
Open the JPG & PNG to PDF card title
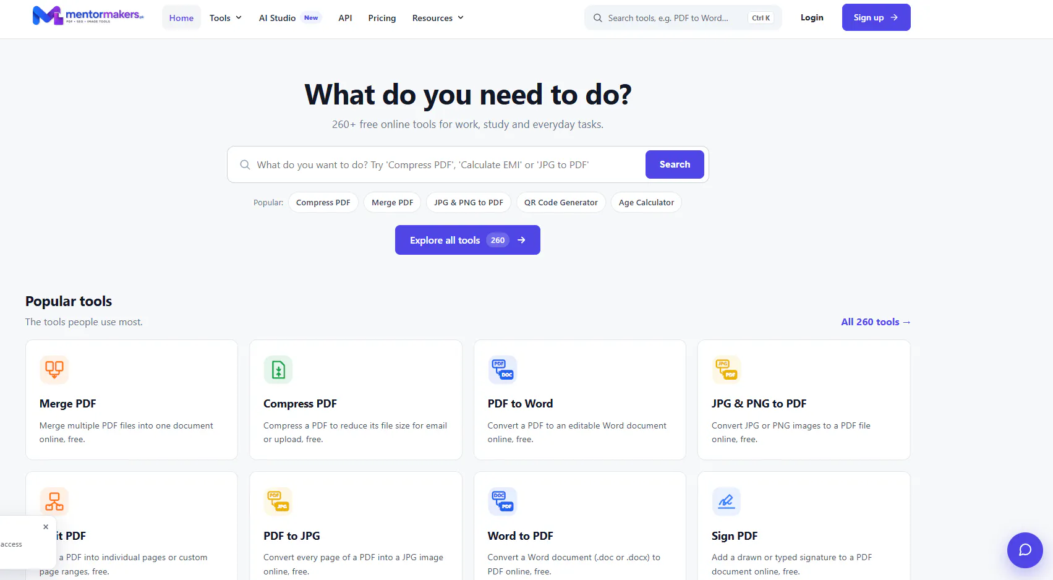[x=759, y=404]
